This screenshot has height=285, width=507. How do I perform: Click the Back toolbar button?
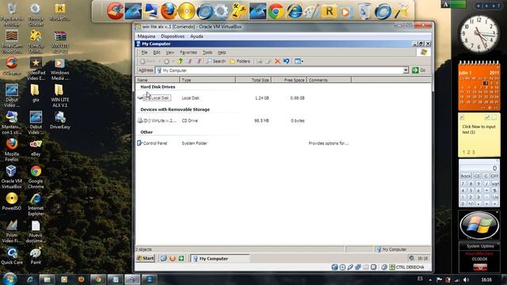pyautogui.click(x=148, y=61)
